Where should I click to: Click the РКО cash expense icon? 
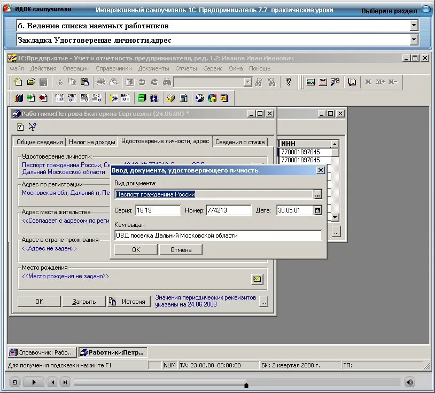(84, 98)
